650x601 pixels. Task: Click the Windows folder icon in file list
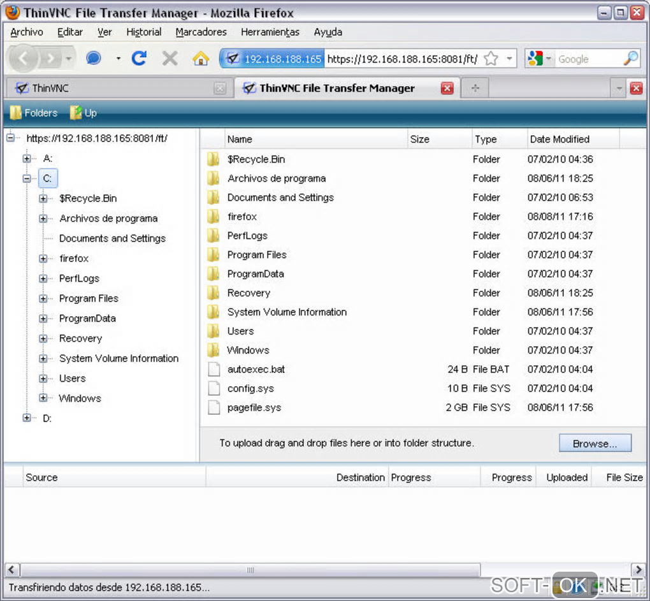tap(213, 350)
